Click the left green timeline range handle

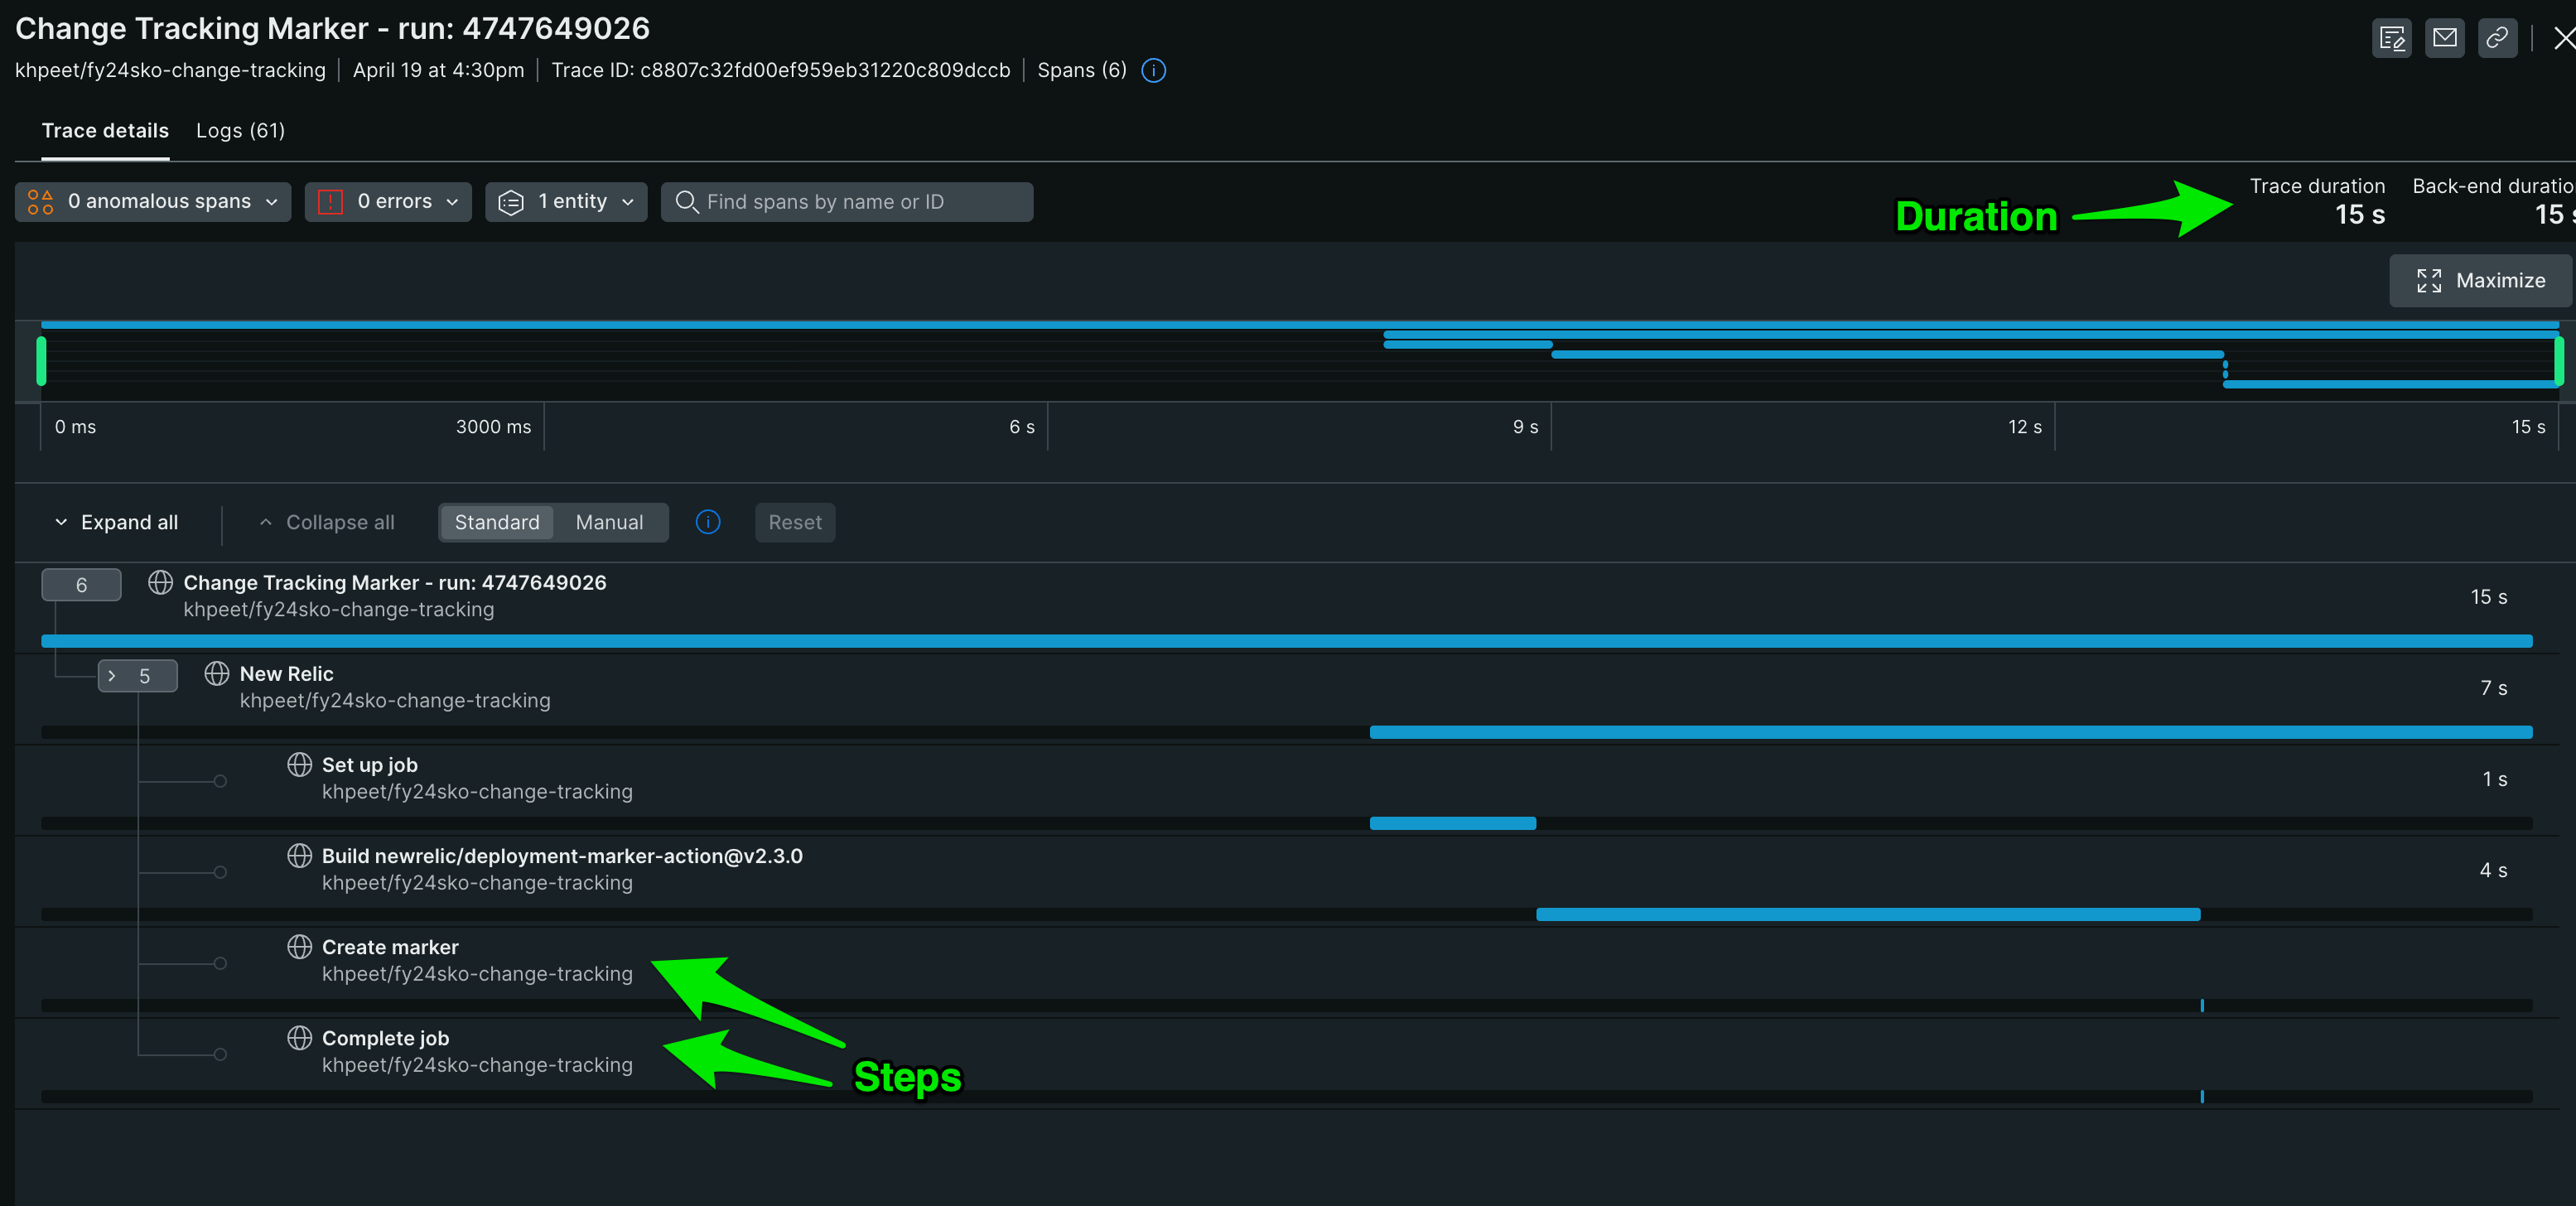(41, 361)
